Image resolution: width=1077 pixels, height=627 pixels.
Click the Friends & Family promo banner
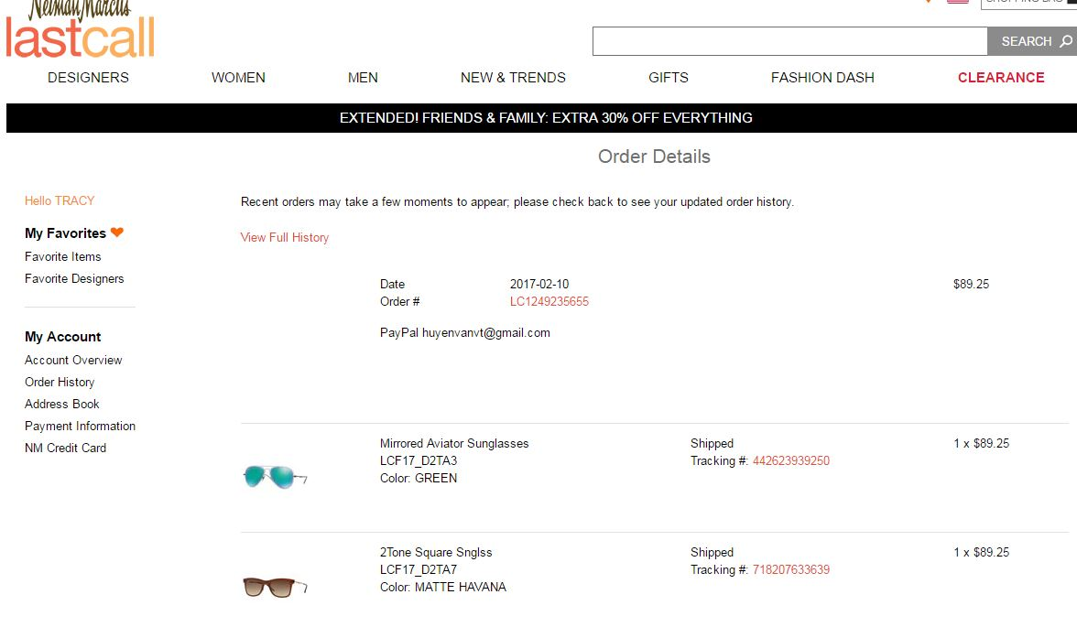[x=546, y=118]
